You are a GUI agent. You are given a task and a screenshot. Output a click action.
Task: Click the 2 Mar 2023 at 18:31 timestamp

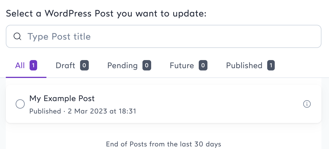pos(102,111)
